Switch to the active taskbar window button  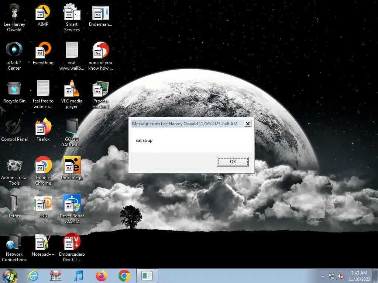[x=147, y=276]
